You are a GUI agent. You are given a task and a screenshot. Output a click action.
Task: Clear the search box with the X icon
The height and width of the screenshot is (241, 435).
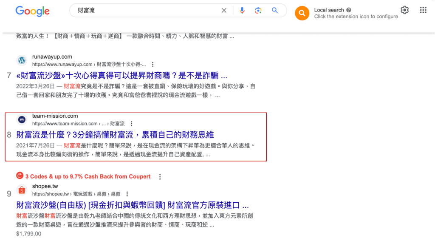tap(224, 11)
